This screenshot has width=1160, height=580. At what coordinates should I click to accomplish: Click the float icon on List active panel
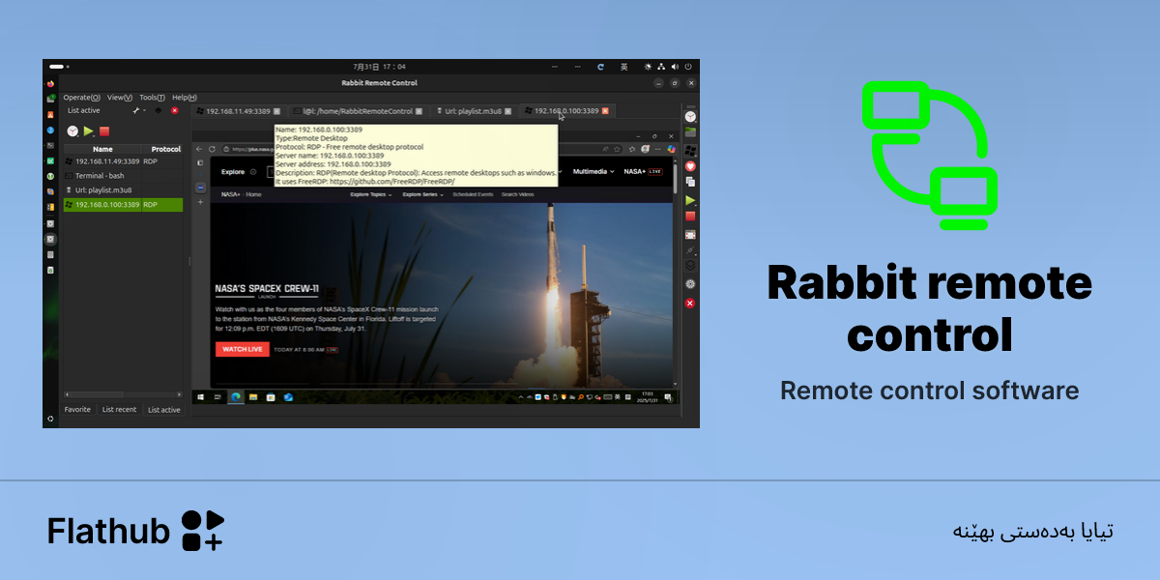click(x=159, y=110)
